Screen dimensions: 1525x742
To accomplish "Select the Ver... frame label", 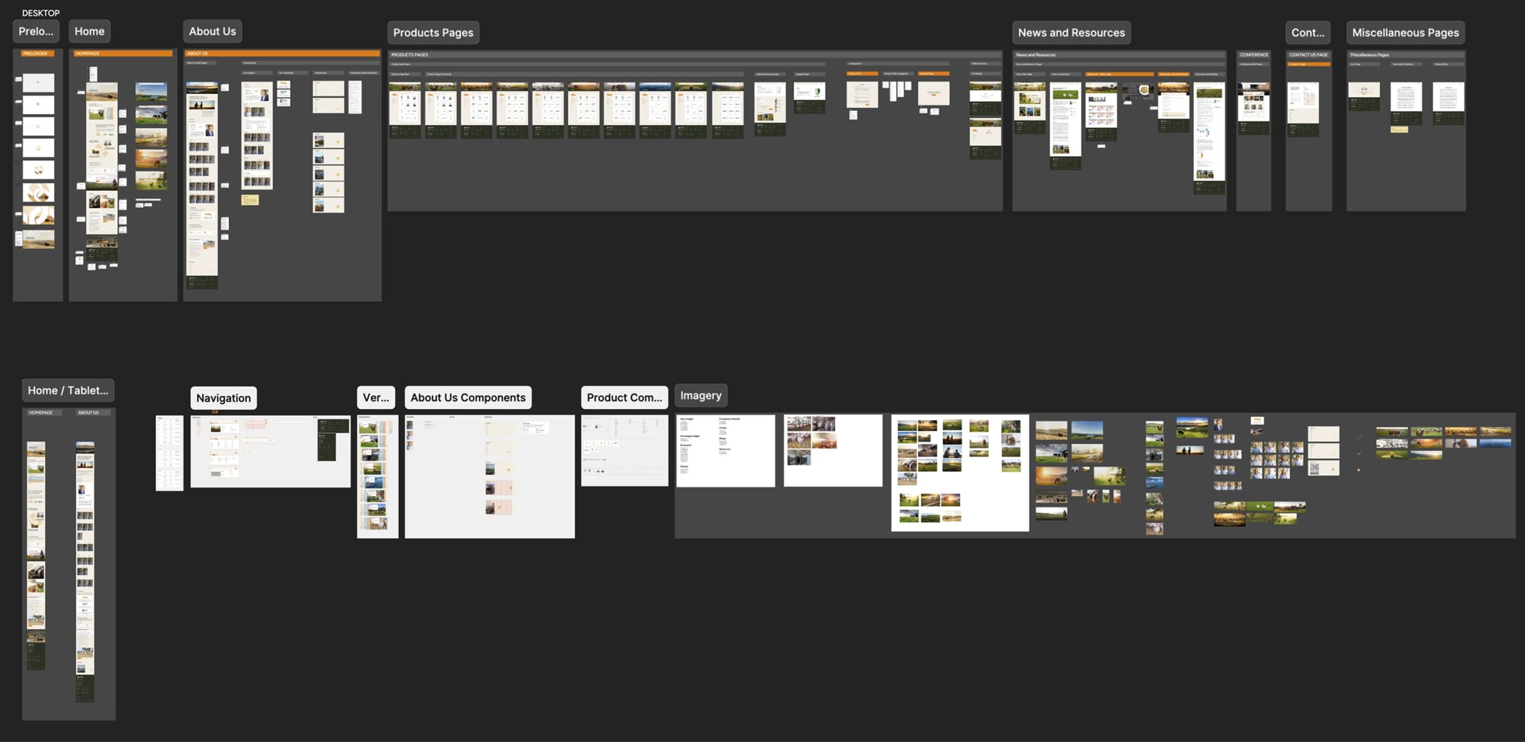I will tap(376, 398).
